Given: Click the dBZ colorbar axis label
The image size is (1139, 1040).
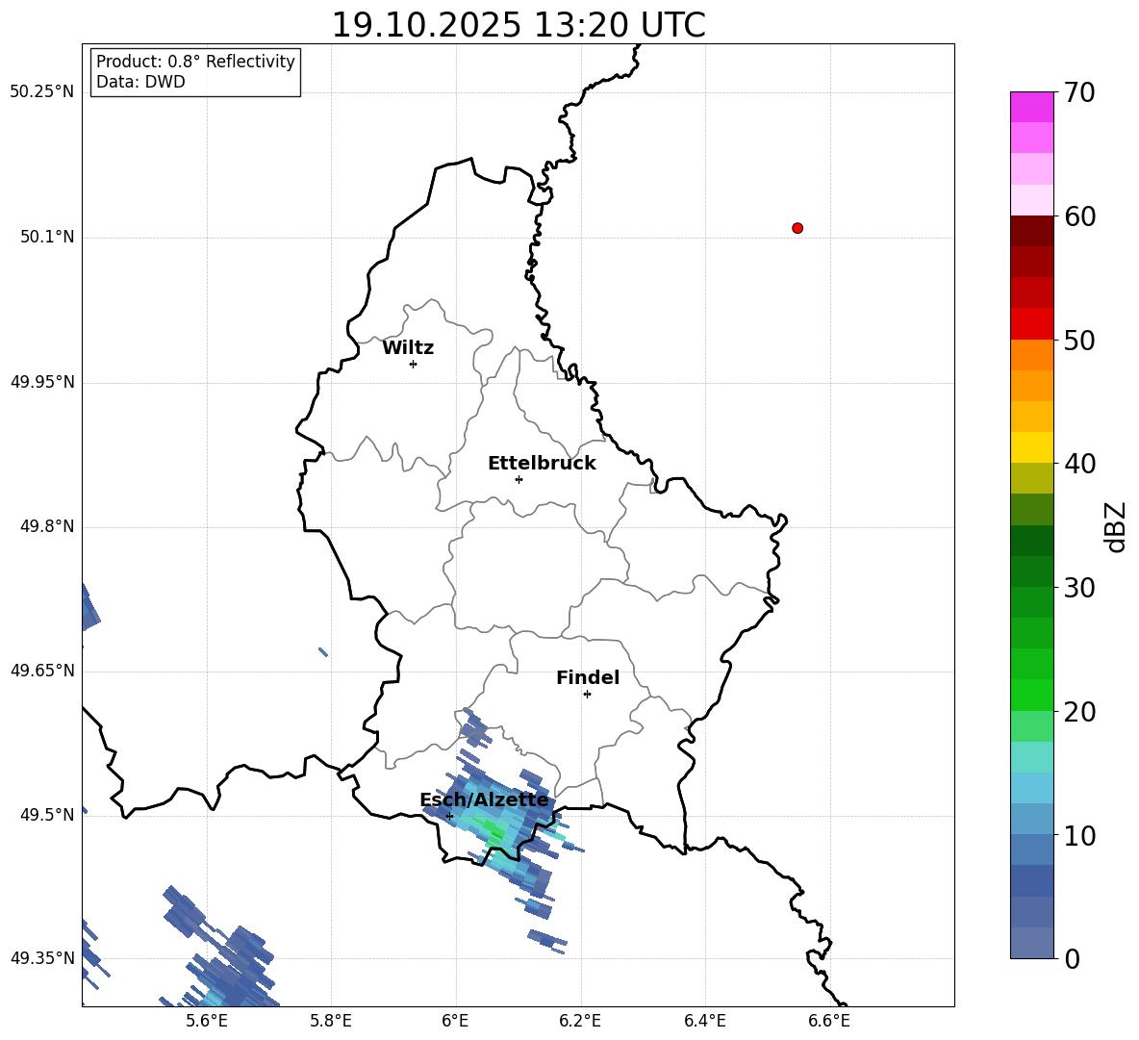Looking at the screenshot, I should pyautogui.click(x=1116, y=526).
